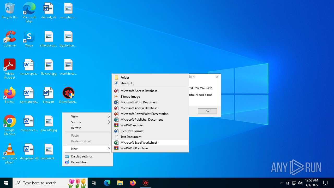The height and width of the screenshot is (188, 334).
Task: Create a new Microsoft Excel Worksheet
Action: click(x=150, y=143)
